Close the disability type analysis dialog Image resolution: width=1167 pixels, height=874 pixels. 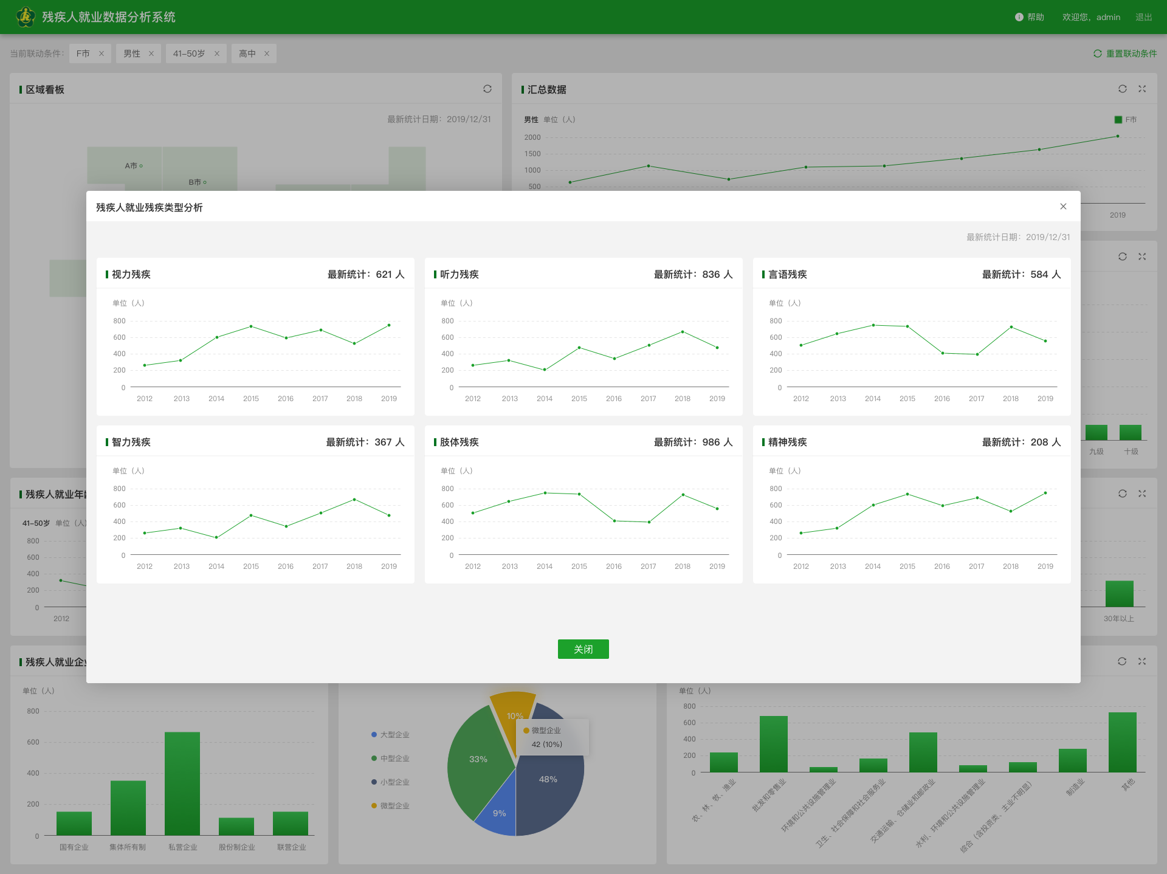pyautogui.click(x=1063, y=207)
